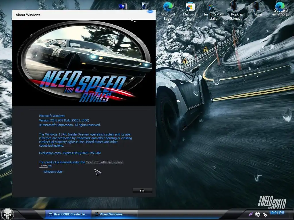Open the computer monitor desktop icon
The width and height of the screenshot is (294, 220).
(123, 6)
